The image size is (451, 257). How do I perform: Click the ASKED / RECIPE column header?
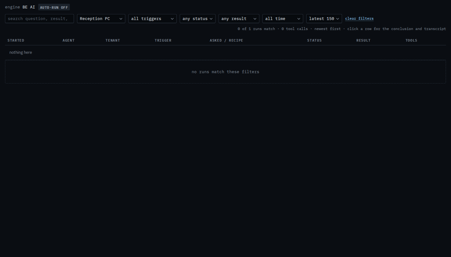[x=226, y=40]
